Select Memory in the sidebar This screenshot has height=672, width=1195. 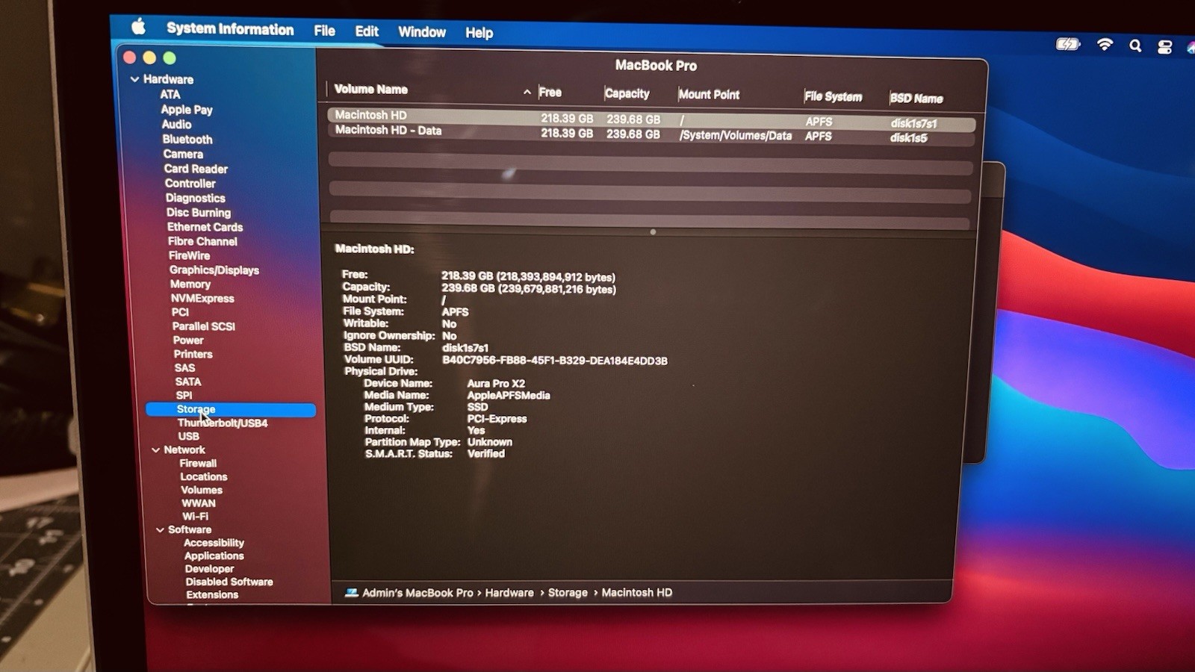(x=190, y=284)
